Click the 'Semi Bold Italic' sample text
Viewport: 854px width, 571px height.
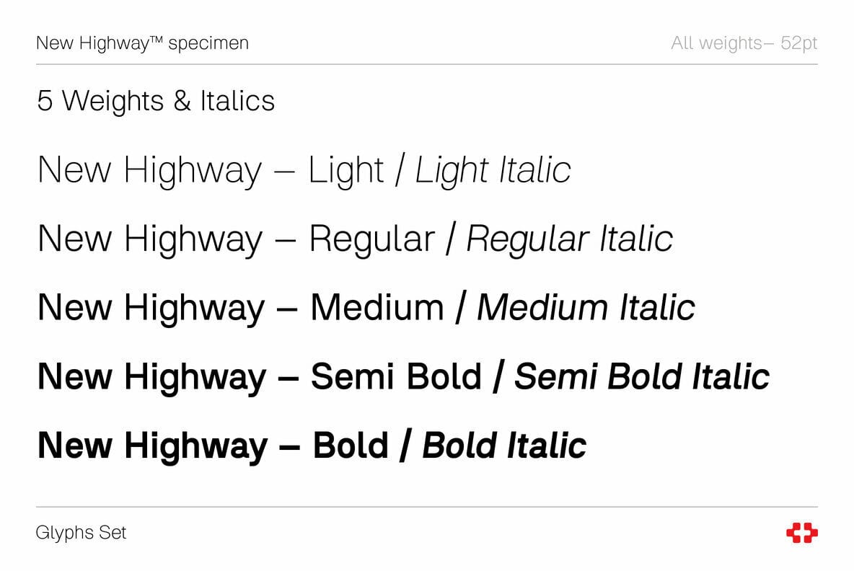click(x=641, y=376)
